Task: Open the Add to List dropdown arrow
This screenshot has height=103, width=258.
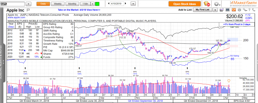Action: click(215, 10)
